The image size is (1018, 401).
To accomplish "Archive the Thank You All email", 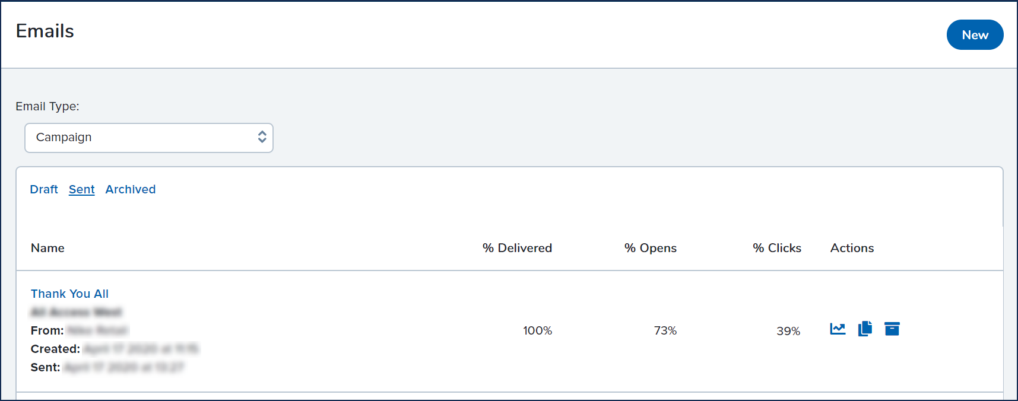I will pos(892,329).
